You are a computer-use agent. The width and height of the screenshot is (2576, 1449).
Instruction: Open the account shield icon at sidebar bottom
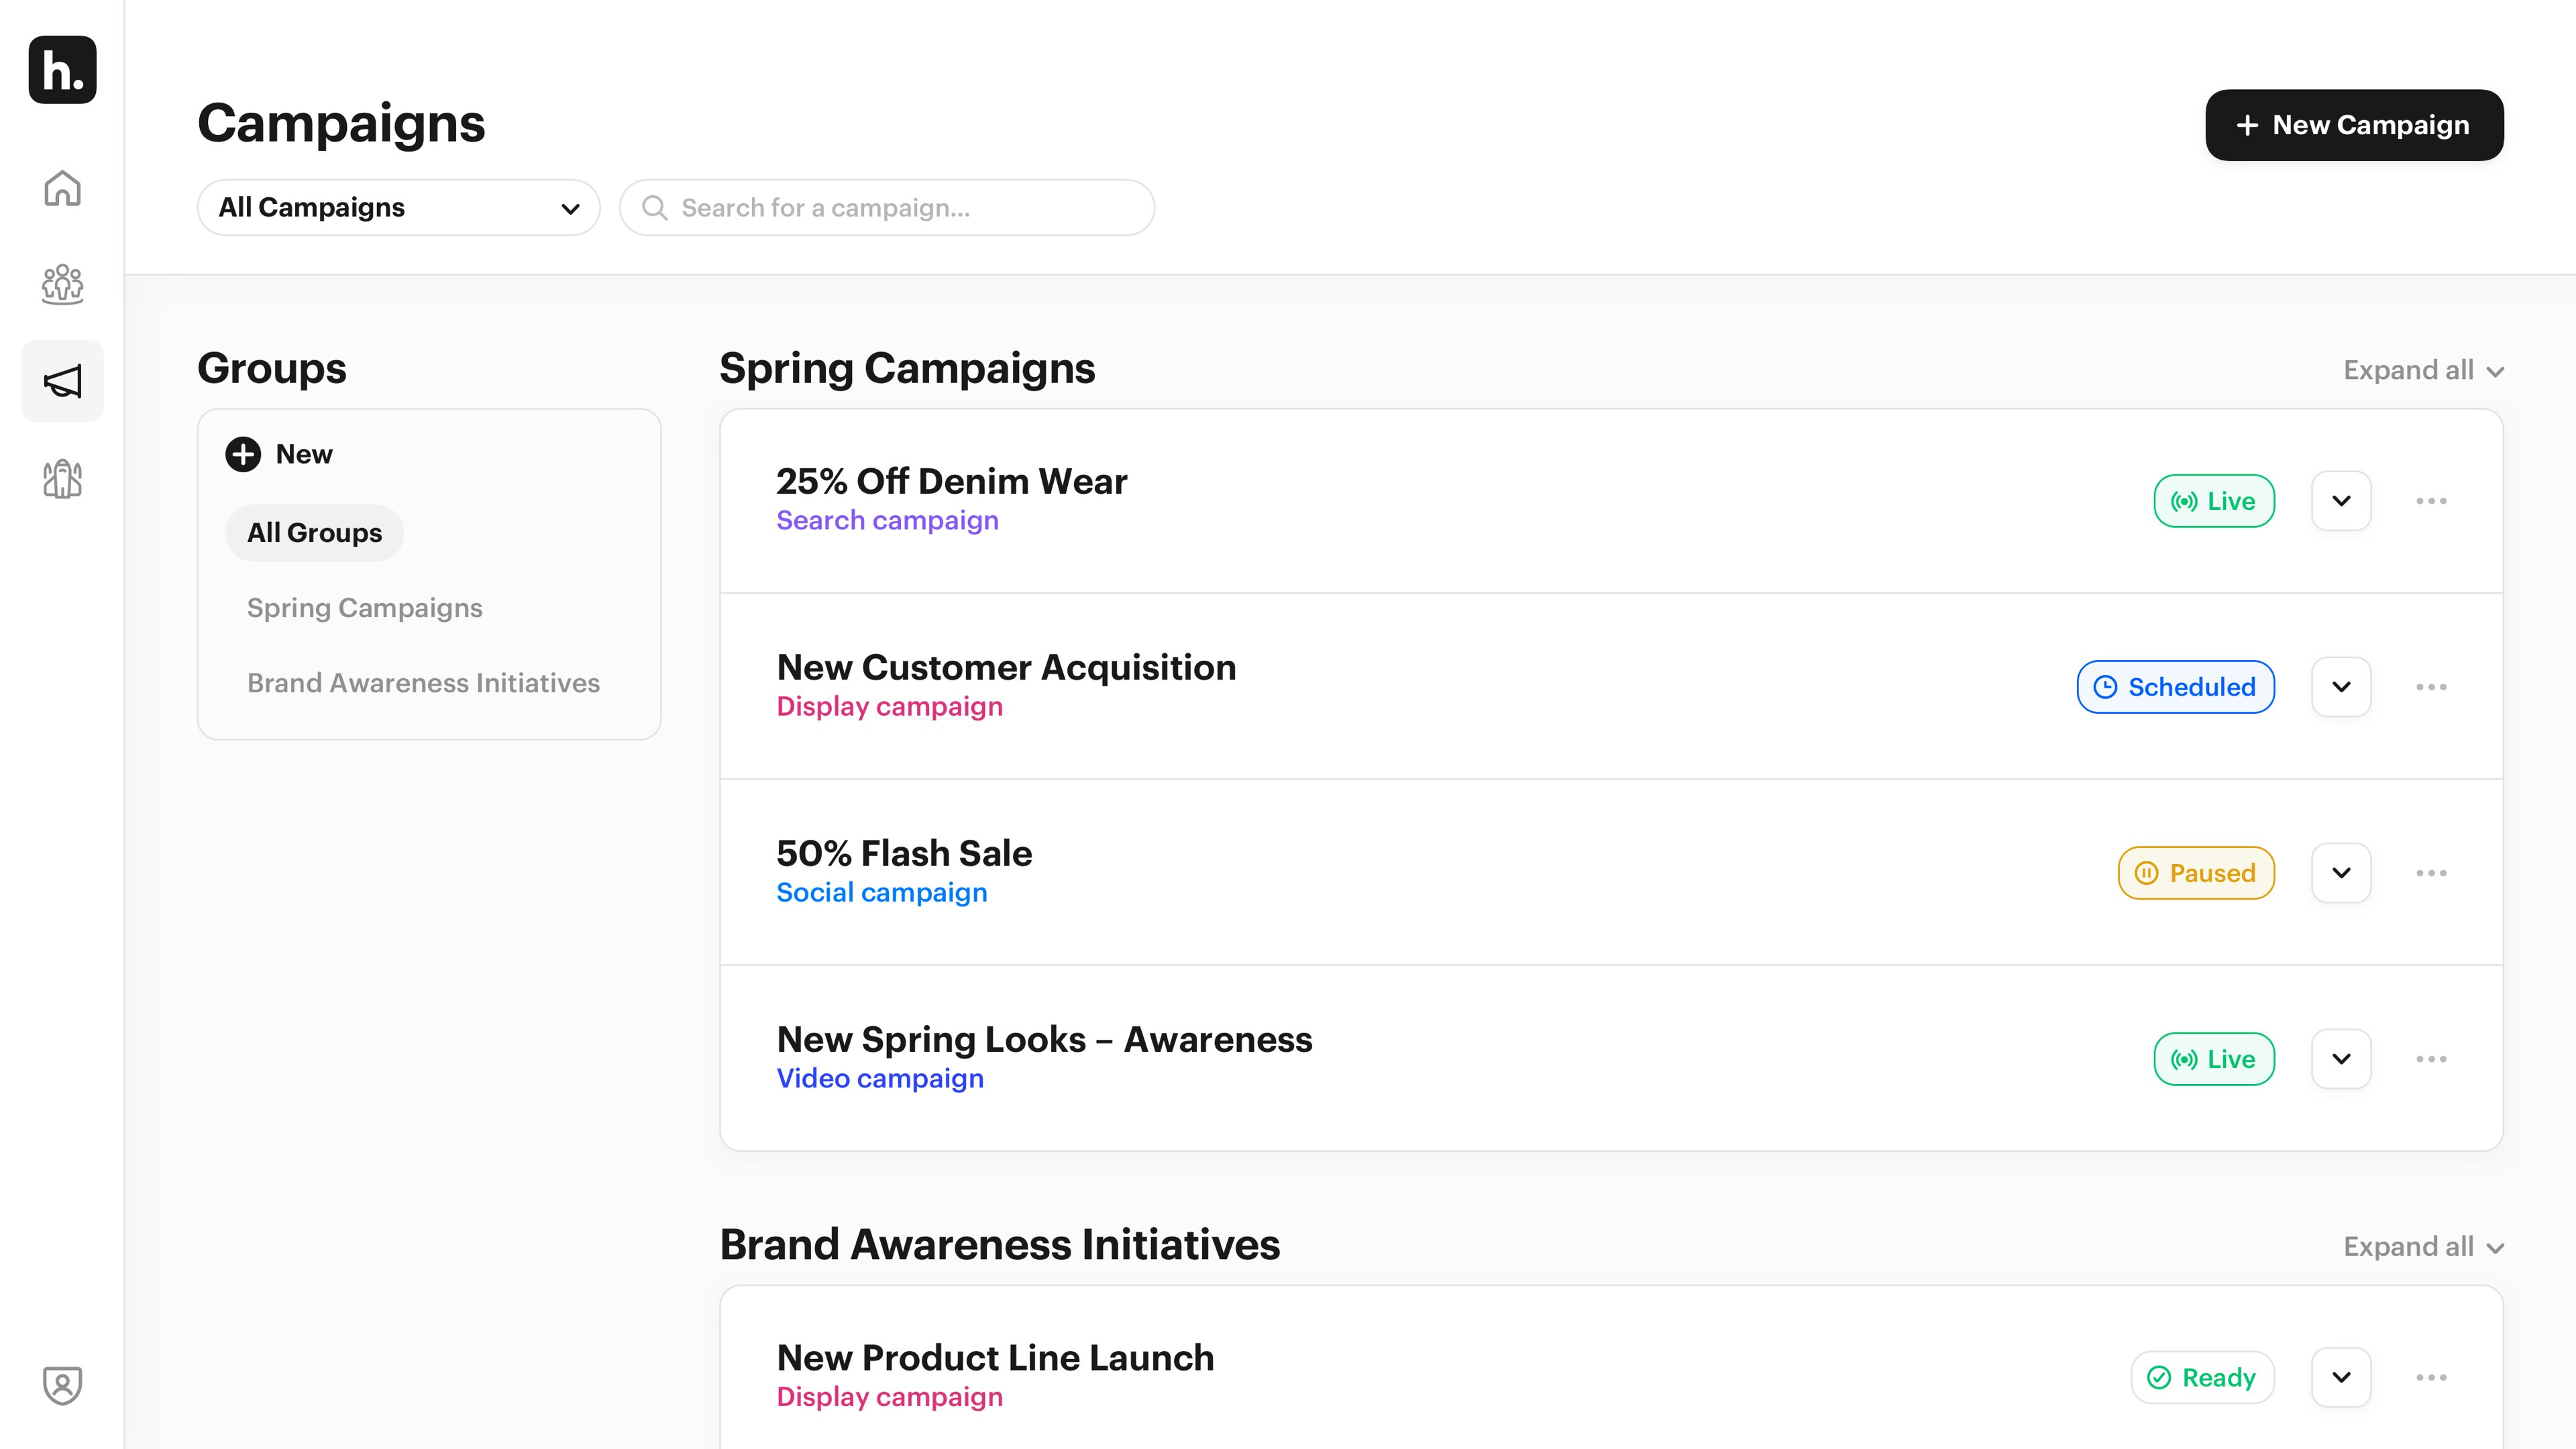tap(62, 1385)
